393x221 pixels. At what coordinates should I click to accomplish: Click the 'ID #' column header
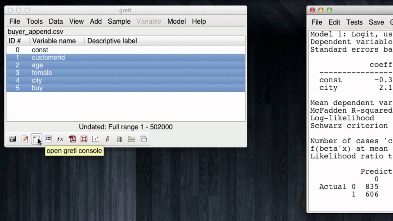(x=18, y=41)
